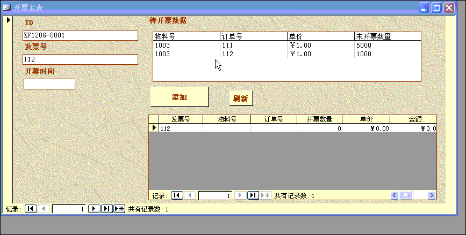
Task: Click 单价 ¥1.00 in the order 112 row
Action: [x=300, y=54]
